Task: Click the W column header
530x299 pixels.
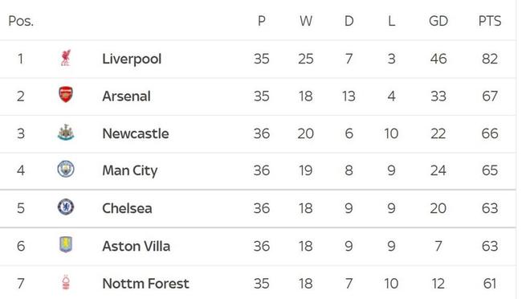Action: (x=306, y=21)
